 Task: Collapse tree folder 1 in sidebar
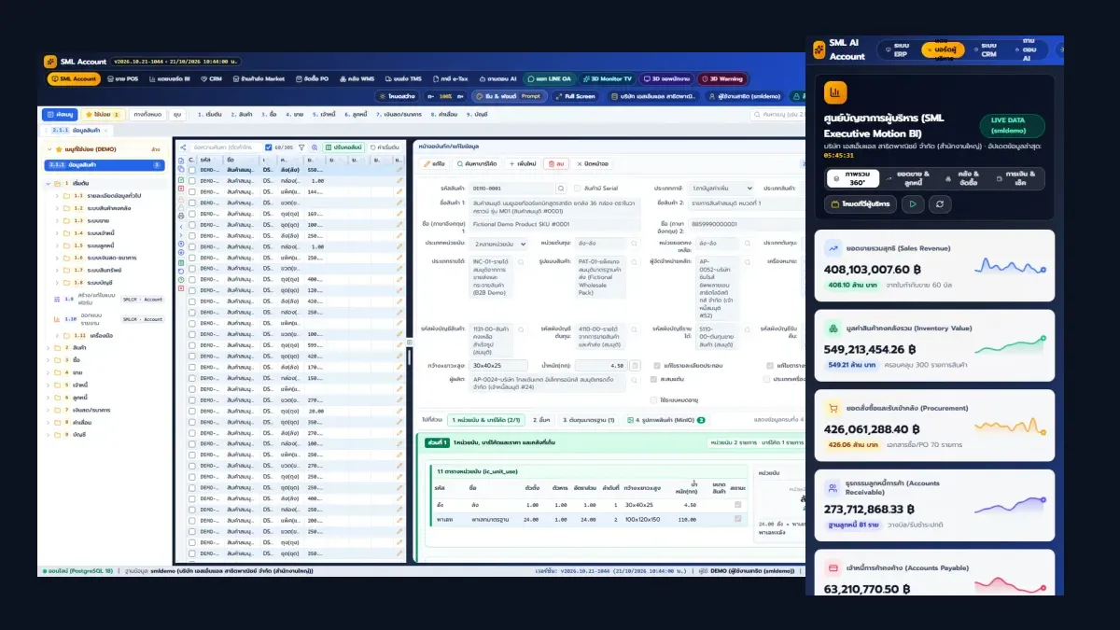49,184
